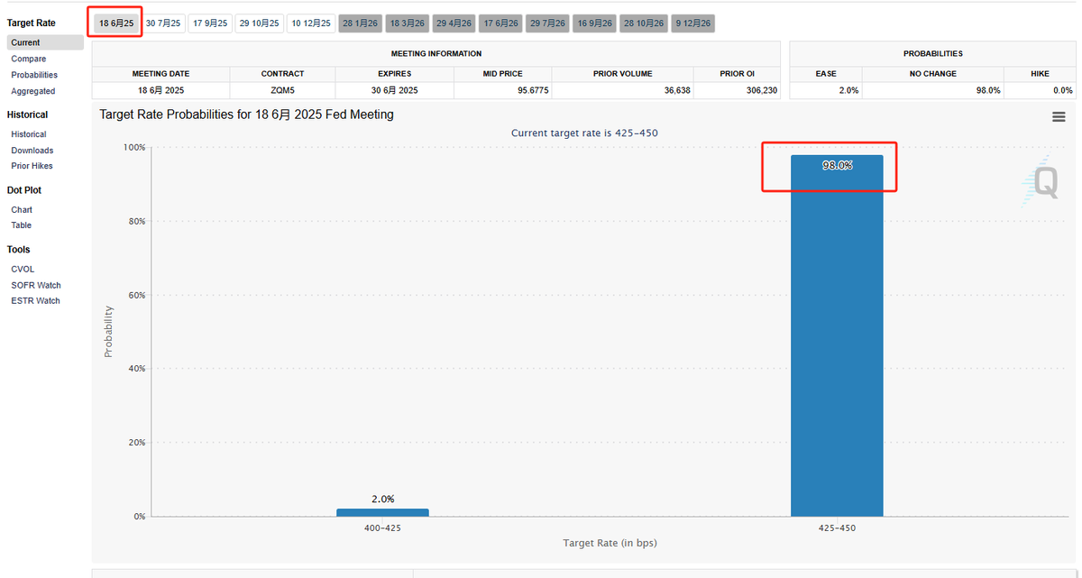
Task: Click the Tools sidebar heading
Action: pos(18,250)
